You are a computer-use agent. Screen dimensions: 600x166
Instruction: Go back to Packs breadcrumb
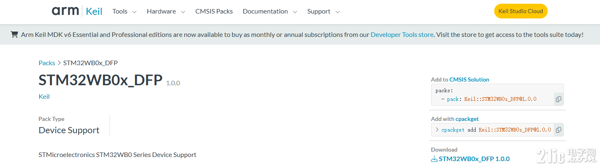(x=47, y=63)
